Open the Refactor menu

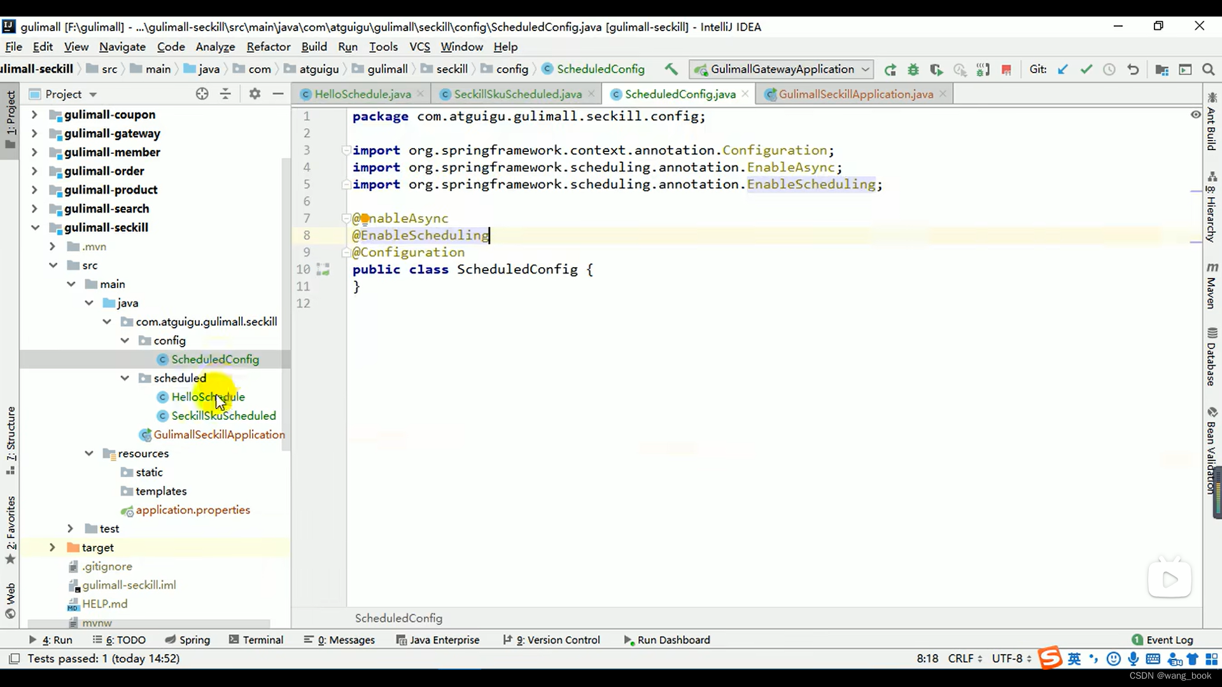(268, 47)
